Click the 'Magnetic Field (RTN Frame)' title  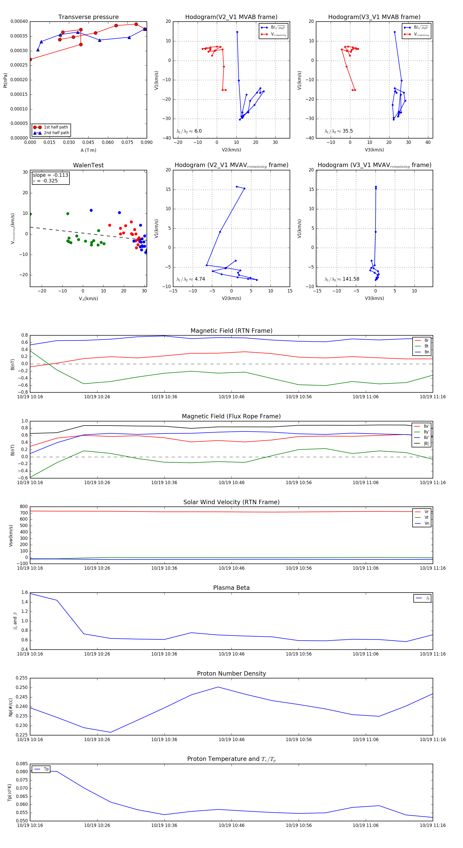pos(231,331)
